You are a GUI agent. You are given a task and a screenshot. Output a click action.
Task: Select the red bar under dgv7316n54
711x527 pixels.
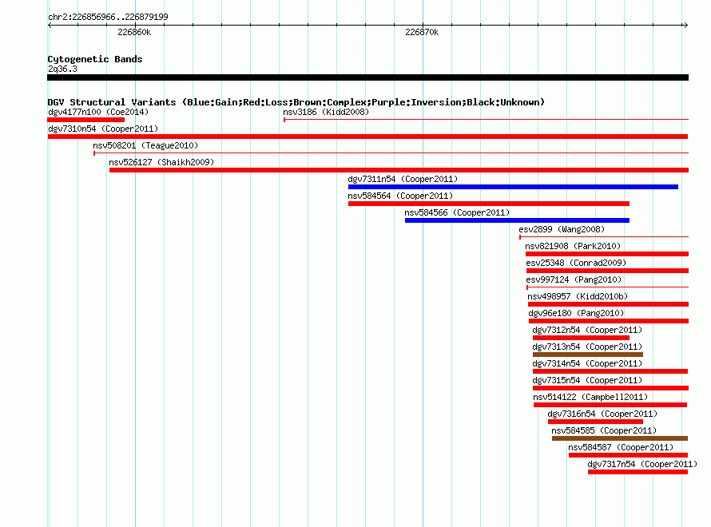[x=595, y=422]
